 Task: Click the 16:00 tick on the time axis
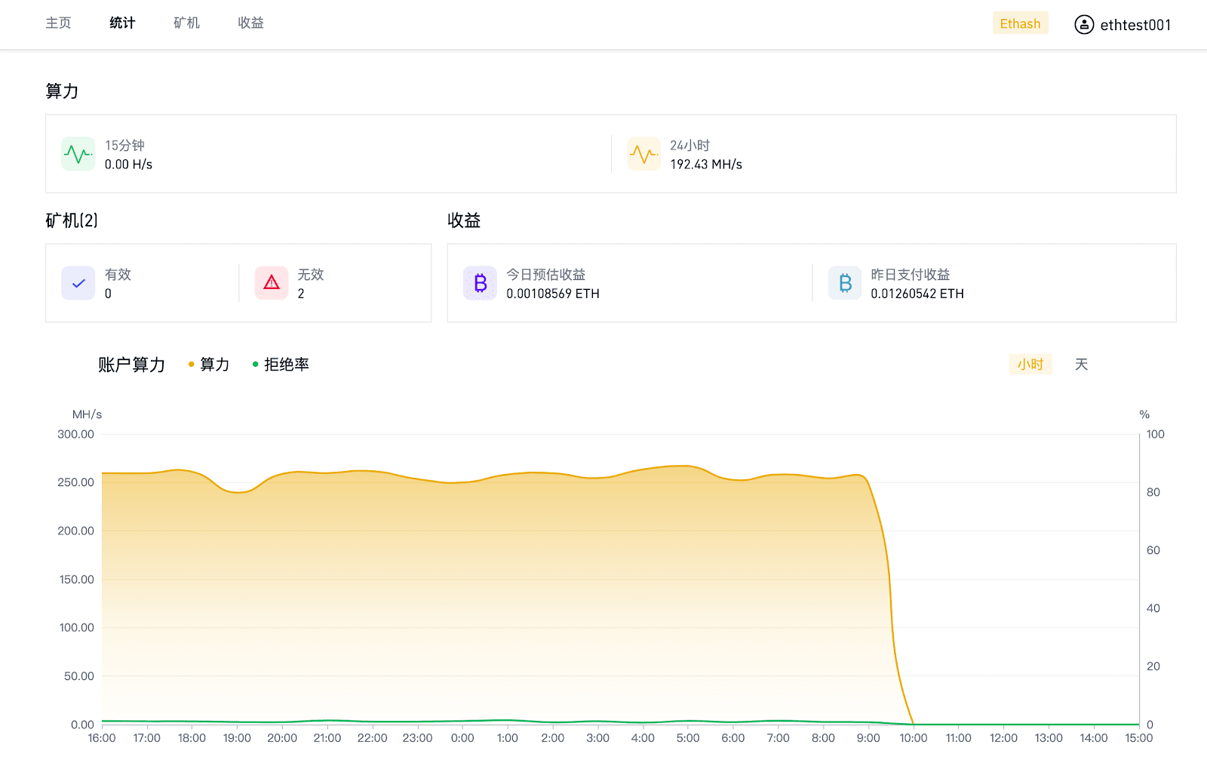[x=102, y=738]
